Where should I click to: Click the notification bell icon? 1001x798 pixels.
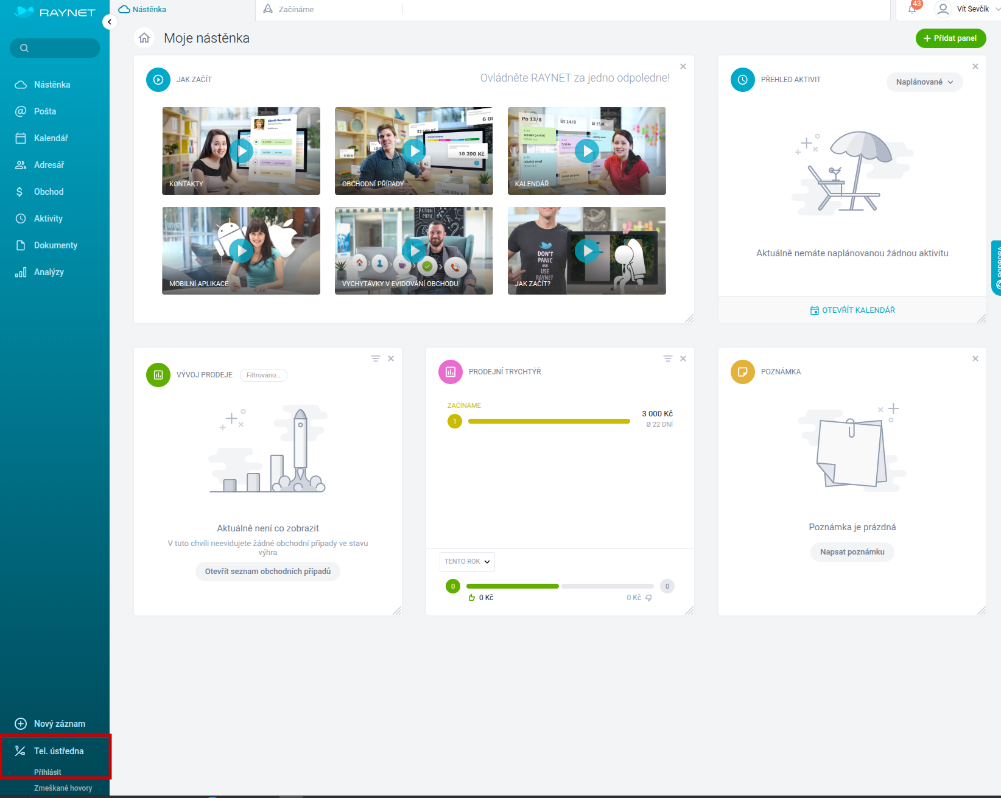(x=912, y=9)
